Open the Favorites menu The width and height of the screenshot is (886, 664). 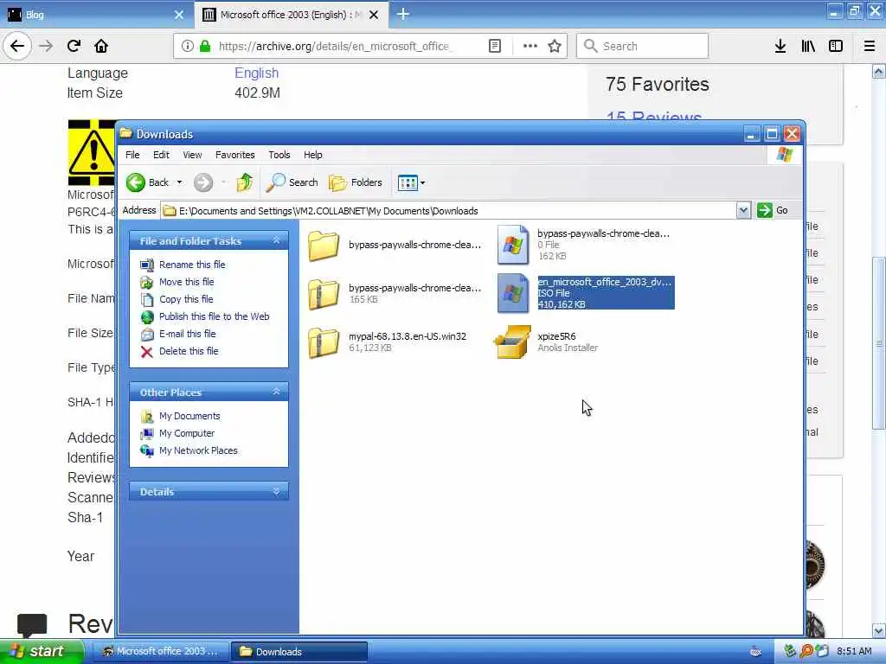235,155
